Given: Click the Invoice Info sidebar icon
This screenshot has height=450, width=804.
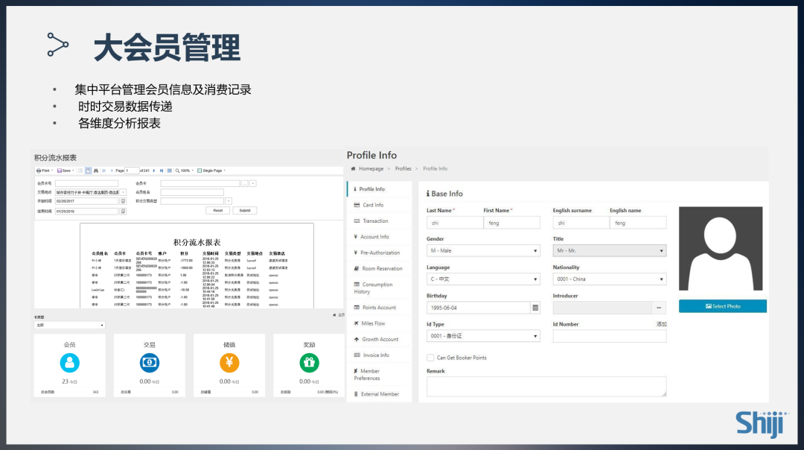Looking at the screenshot, I should [357, 355].
